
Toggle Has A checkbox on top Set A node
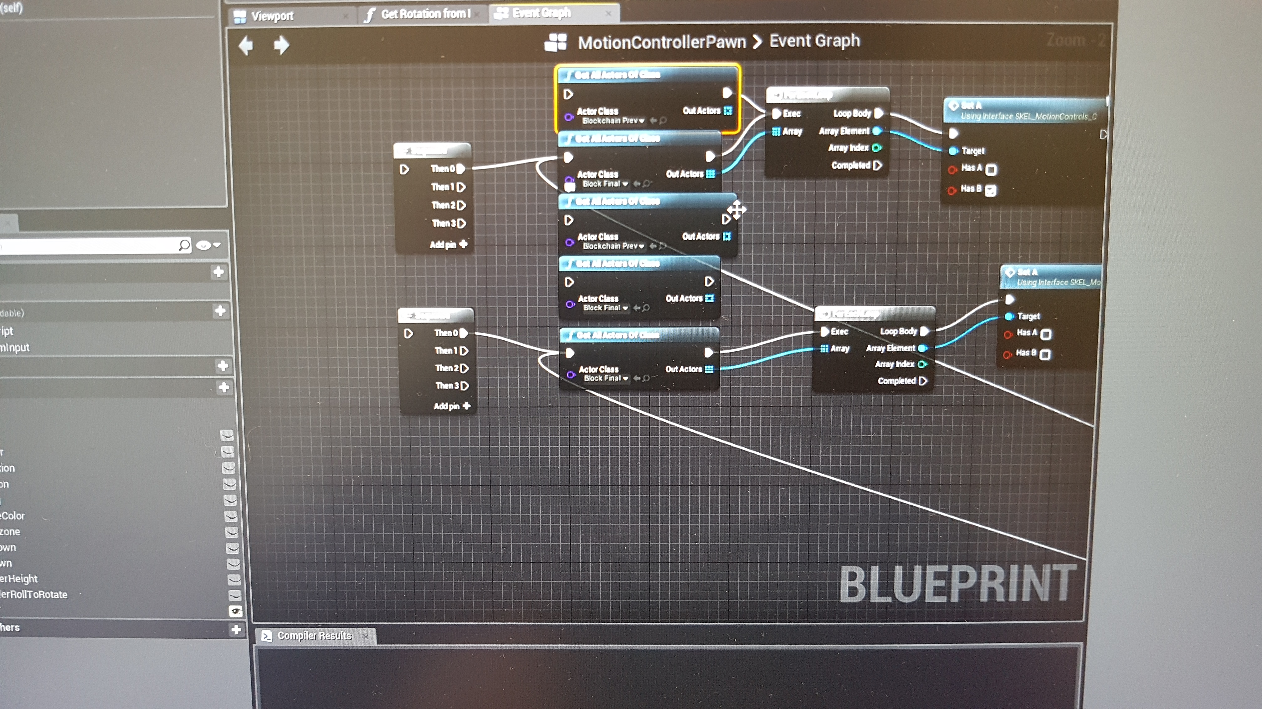tap(991, 169)
